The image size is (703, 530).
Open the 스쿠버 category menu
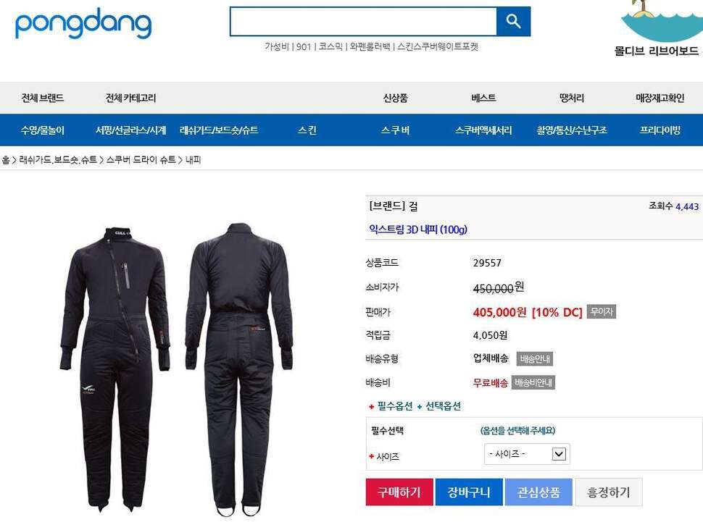click(395, 130)
